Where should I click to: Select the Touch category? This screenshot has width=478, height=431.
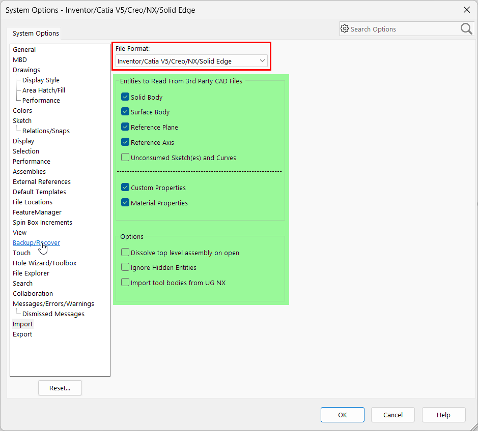click(x=22, y=253)
